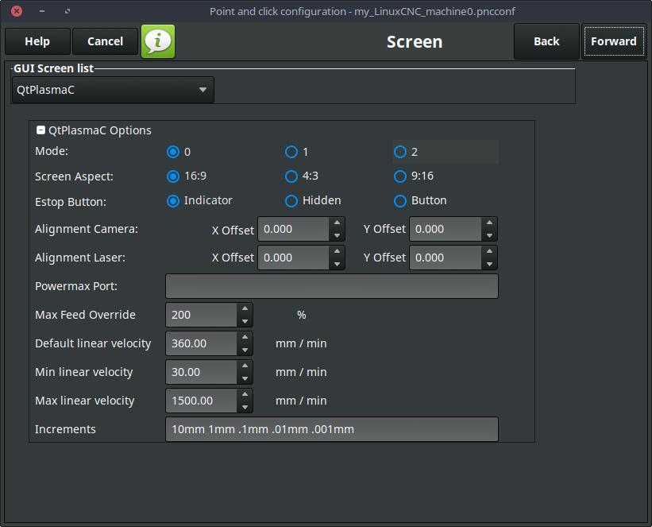652x527 pixels.
Task: Click the Help button
Action: pyautogui.click(x=37, y=41)
